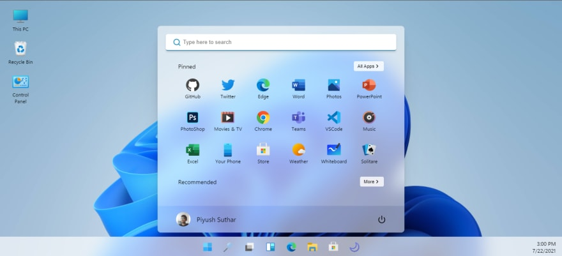Launch Chrome from Start menu
This screenshot has width=562, height=256.
coord(263,121)
